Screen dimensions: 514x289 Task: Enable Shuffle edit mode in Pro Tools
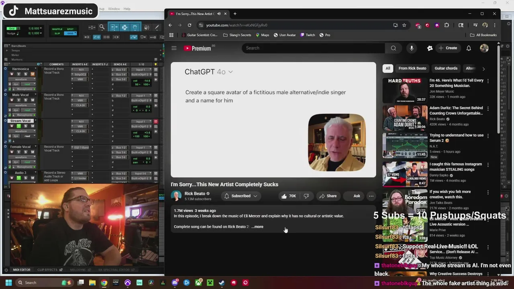tap(57, 29)
